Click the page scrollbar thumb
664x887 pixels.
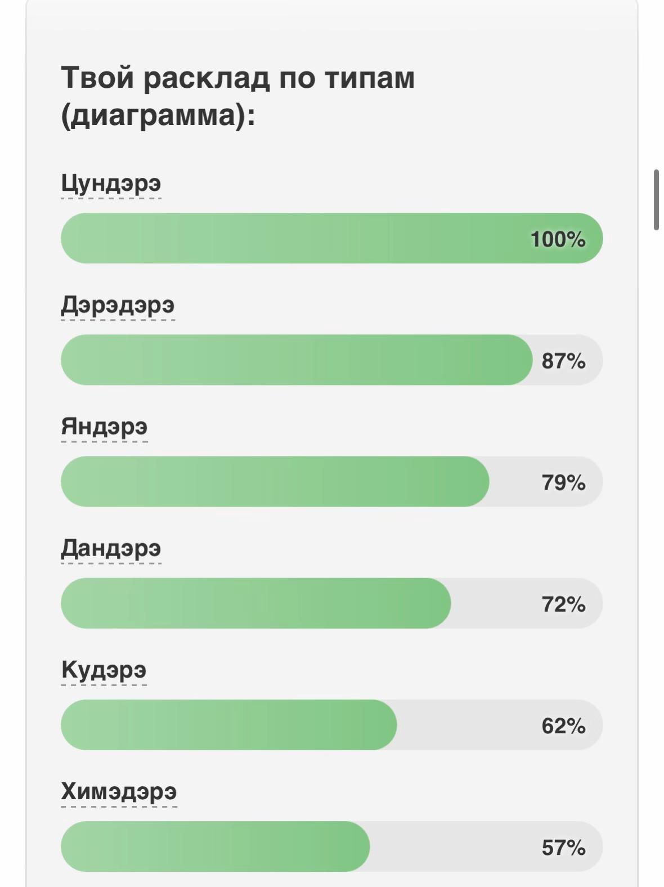[656, 200]
